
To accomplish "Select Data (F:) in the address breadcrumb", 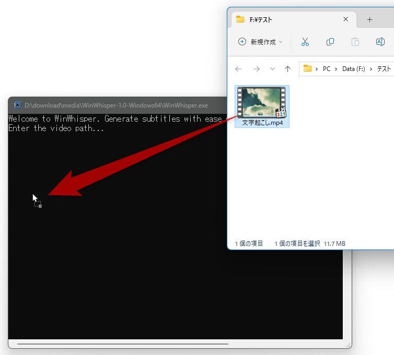I will [x=353, y=69].
